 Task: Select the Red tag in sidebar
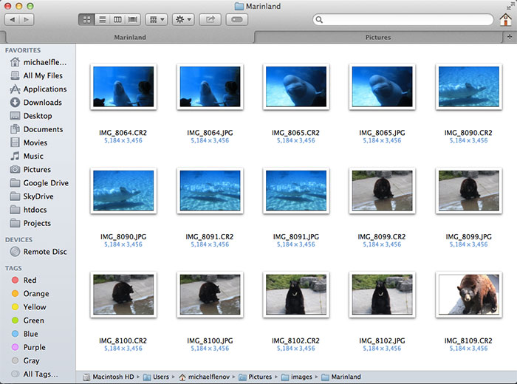(x=30, y=281)
